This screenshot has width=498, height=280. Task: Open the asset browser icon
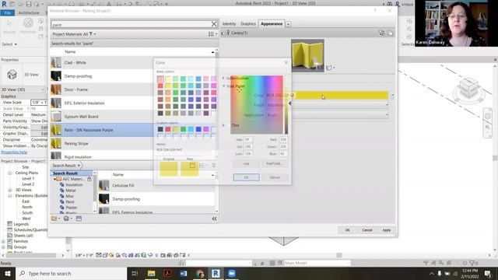79,219
